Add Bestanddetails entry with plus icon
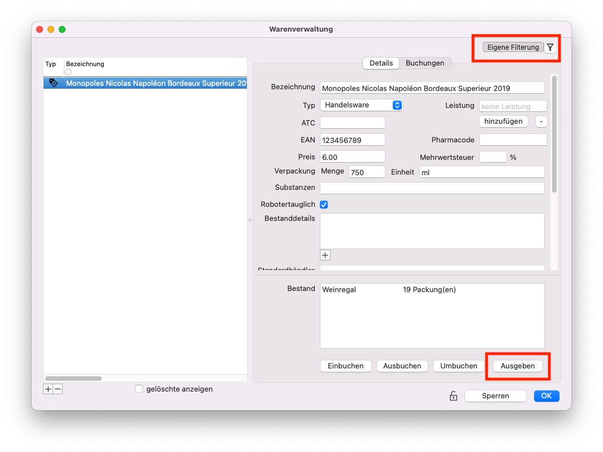 tap(326, 255)
